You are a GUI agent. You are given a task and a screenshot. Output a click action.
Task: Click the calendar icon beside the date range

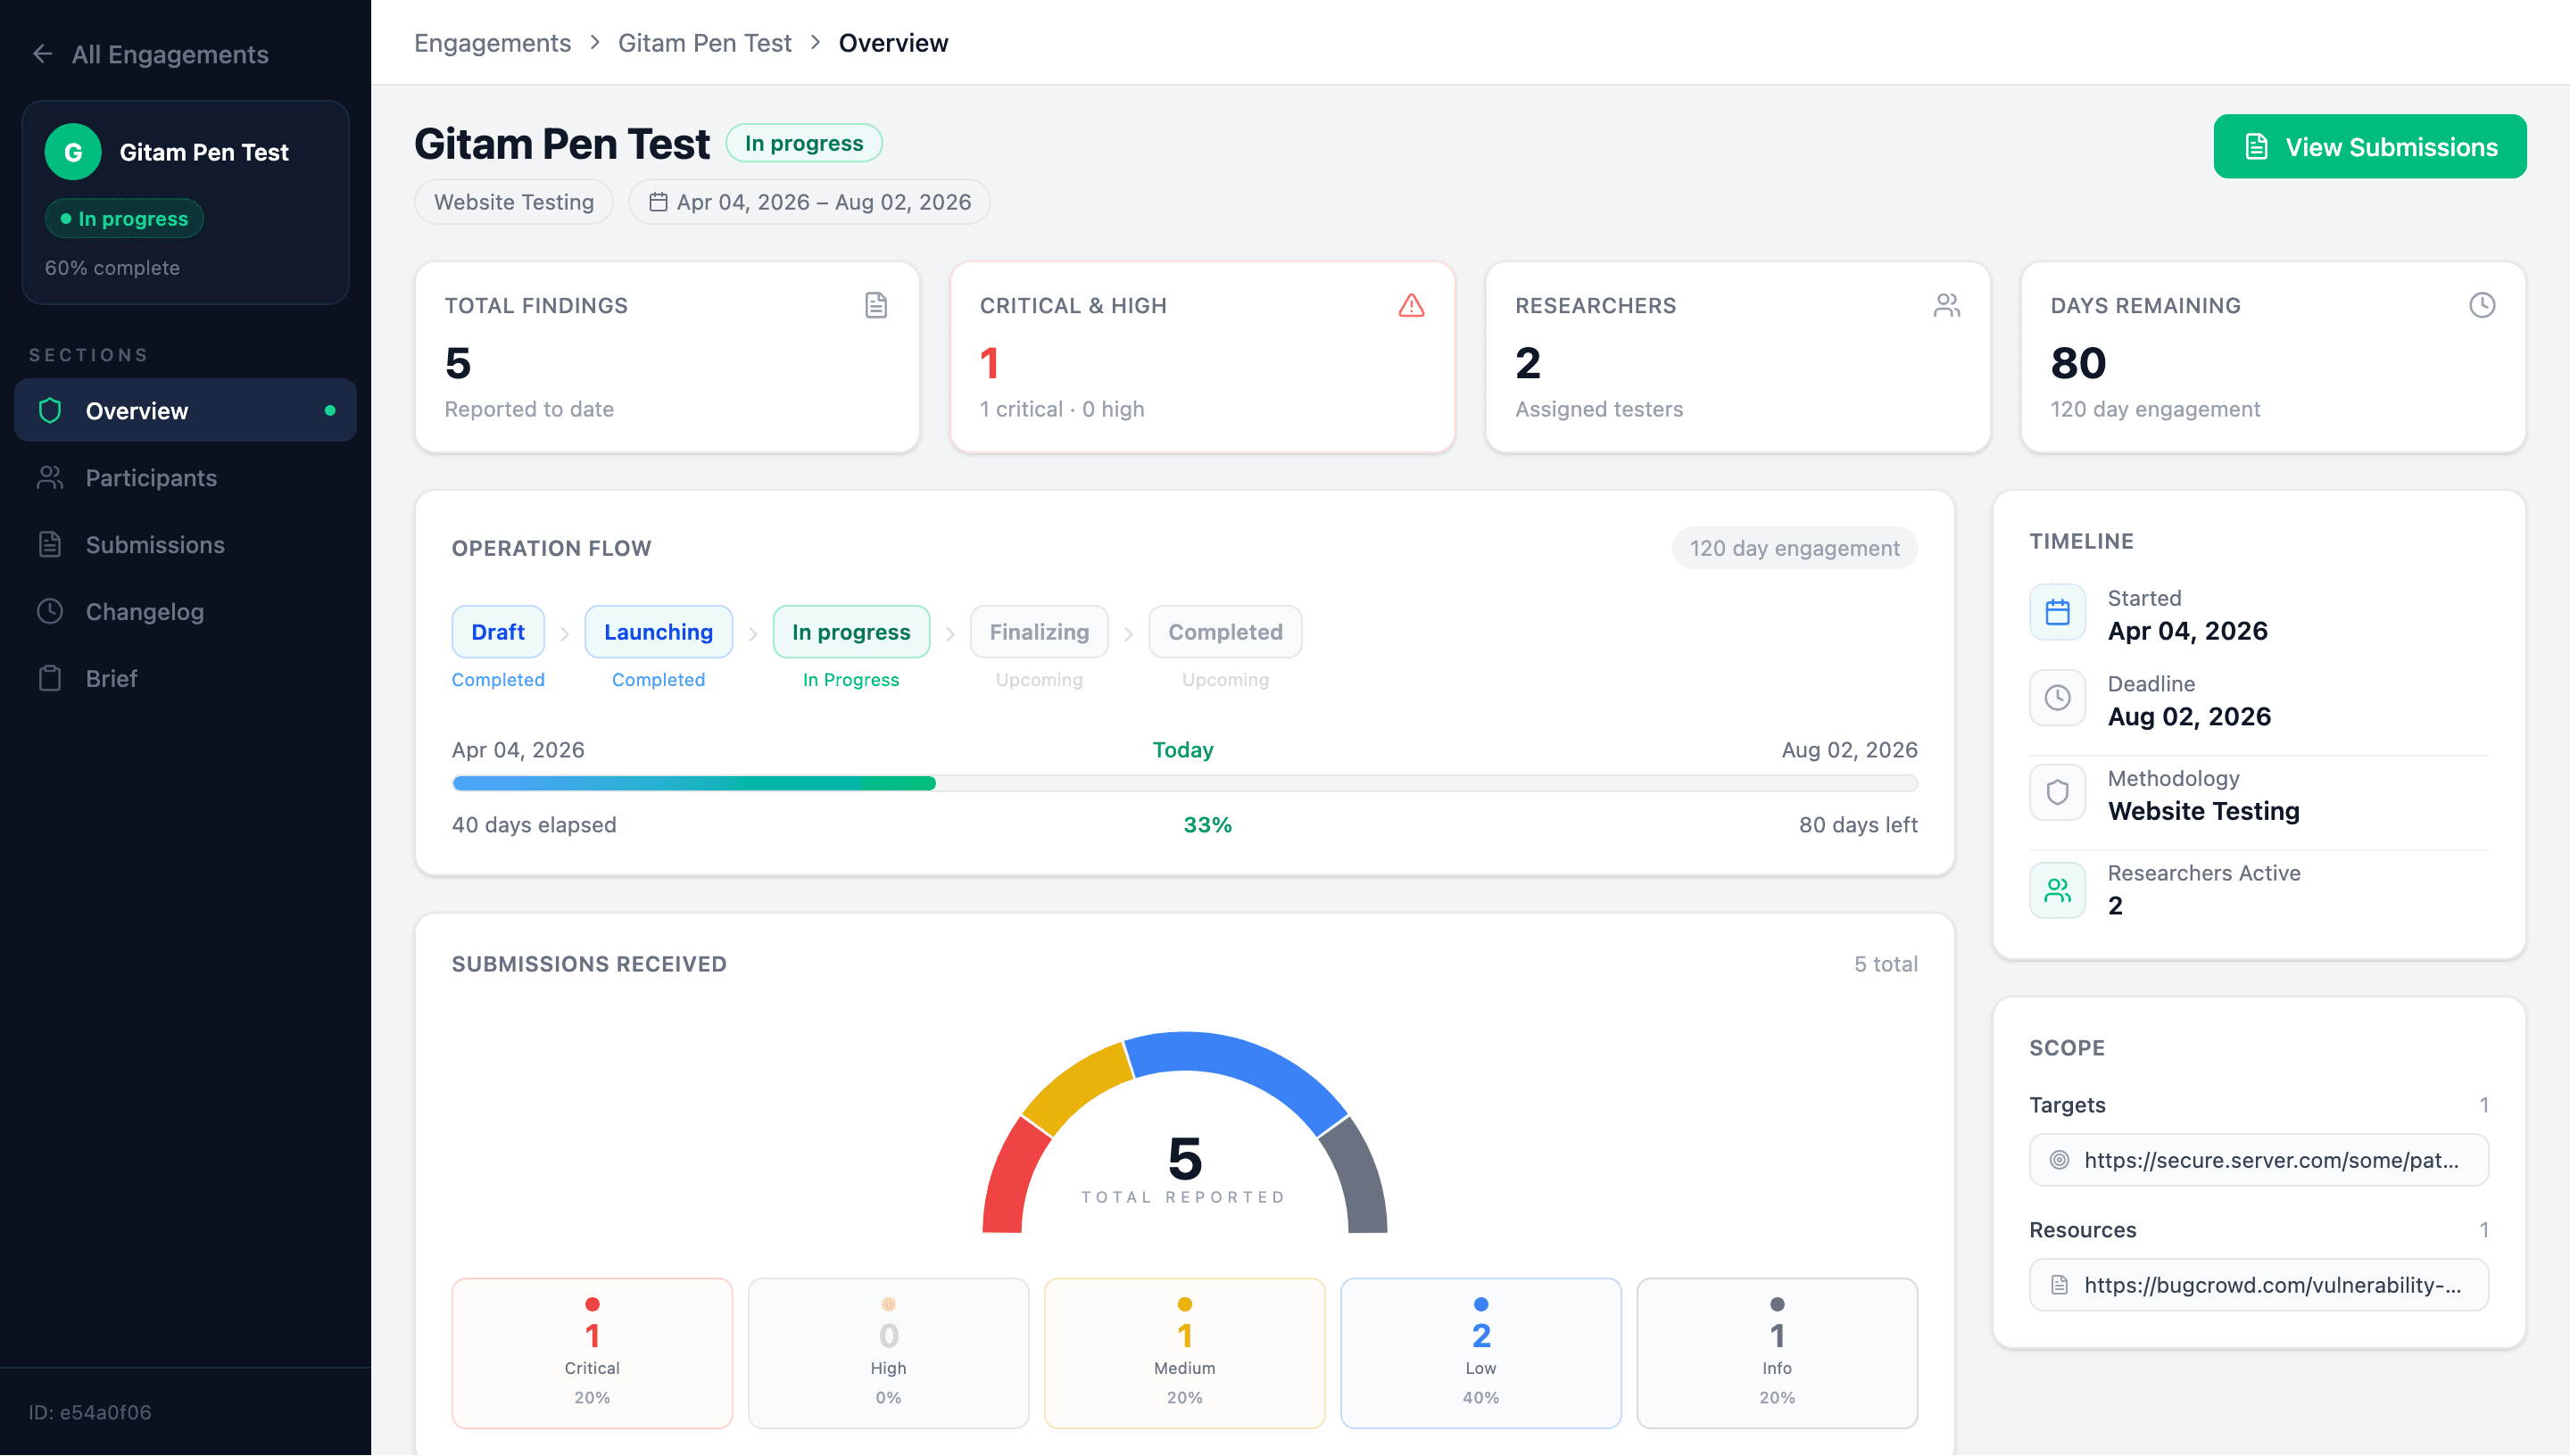click(x=658, y=202)
